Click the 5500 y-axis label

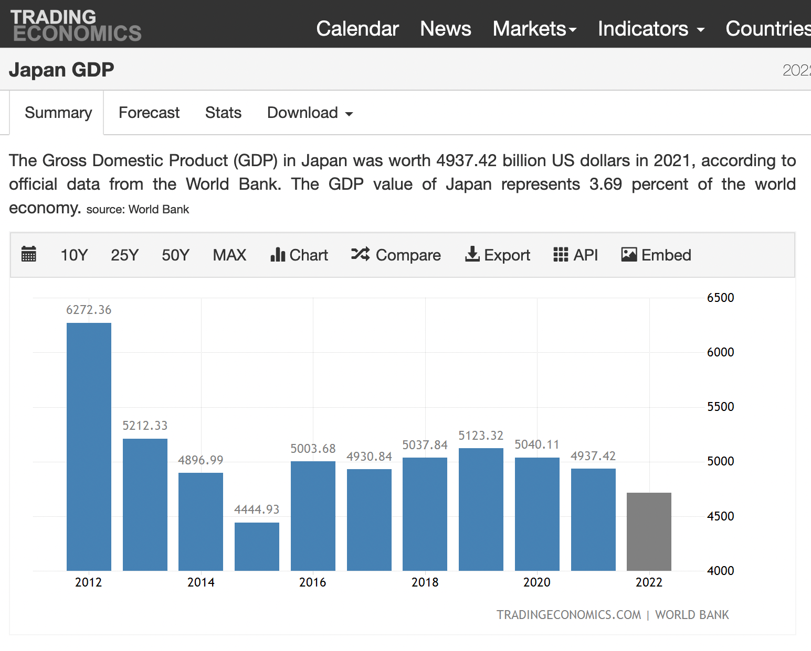[x=720, y=407]
